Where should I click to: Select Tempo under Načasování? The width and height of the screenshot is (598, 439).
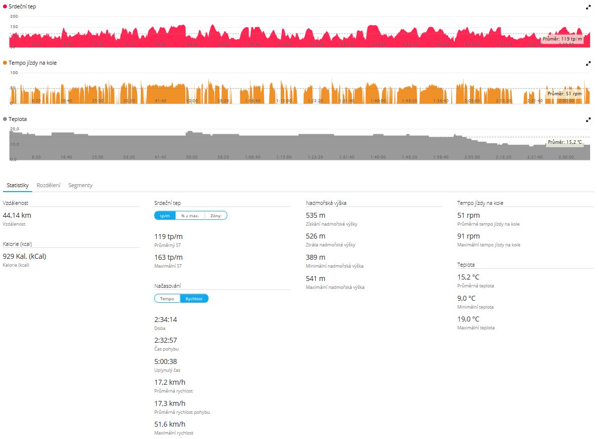[167, 298]
